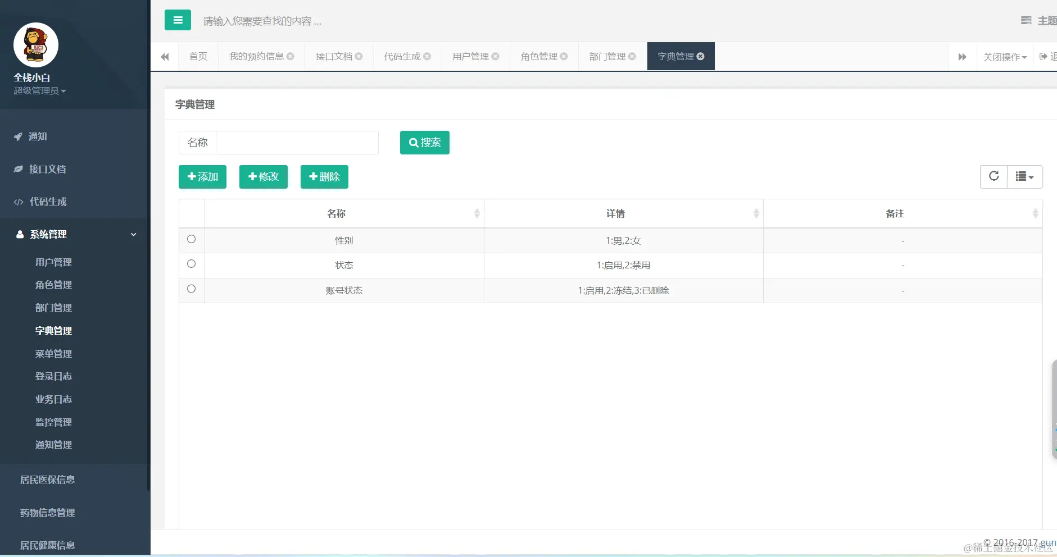Close the active 字典管理 tab
This screenshot has width=1057, height=557.
[x=701, y=56]
